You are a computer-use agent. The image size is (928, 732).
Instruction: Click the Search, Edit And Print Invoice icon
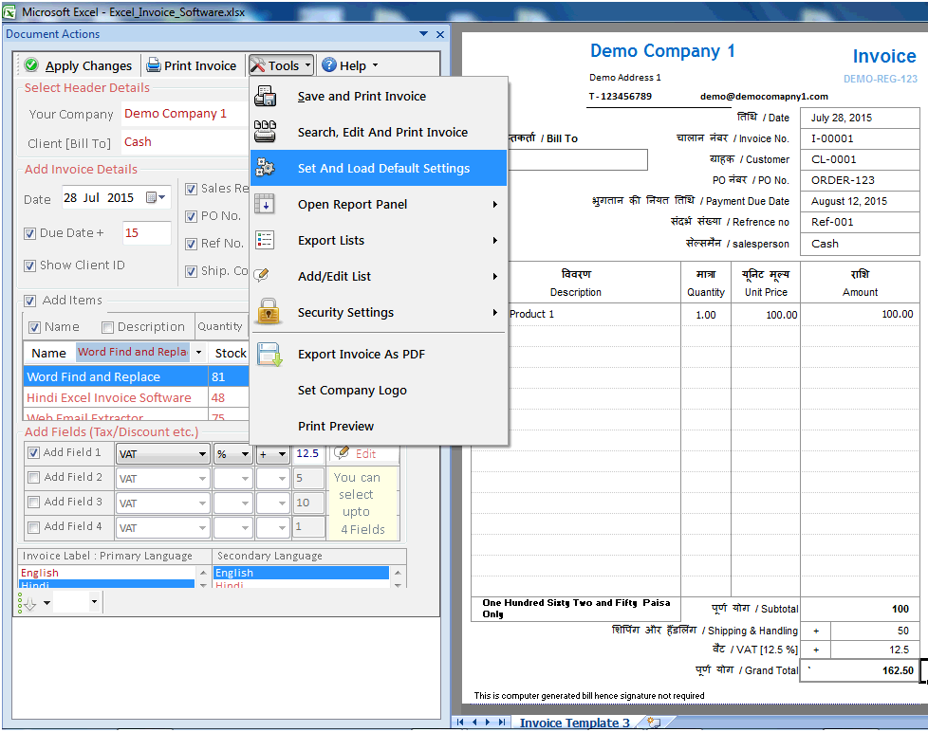coord(265,132)
